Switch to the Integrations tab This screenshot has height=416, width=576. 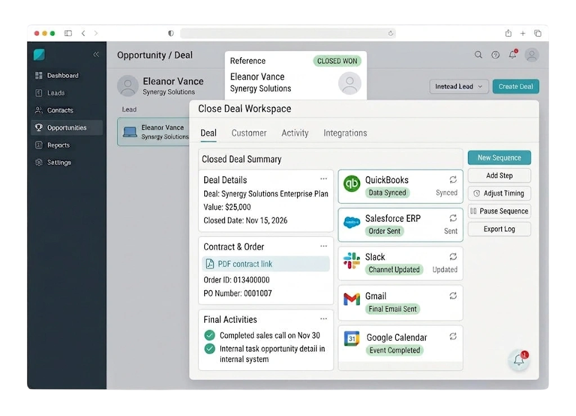click(x=345, y=133)
